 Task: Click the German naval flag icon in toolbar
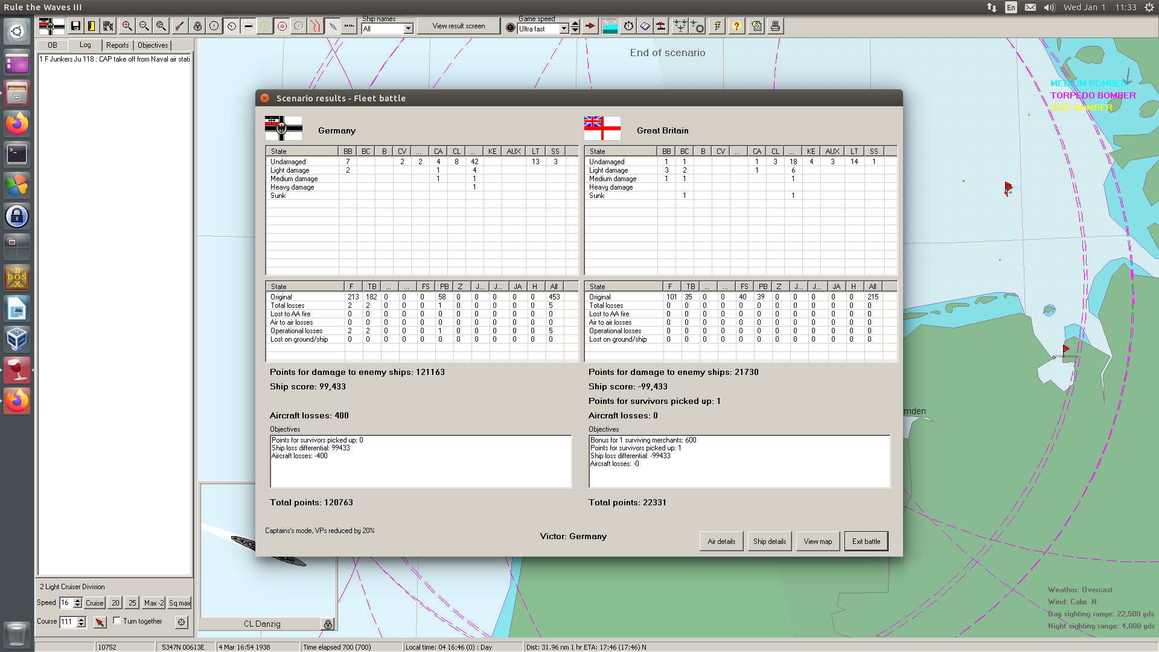click(51, 26)
